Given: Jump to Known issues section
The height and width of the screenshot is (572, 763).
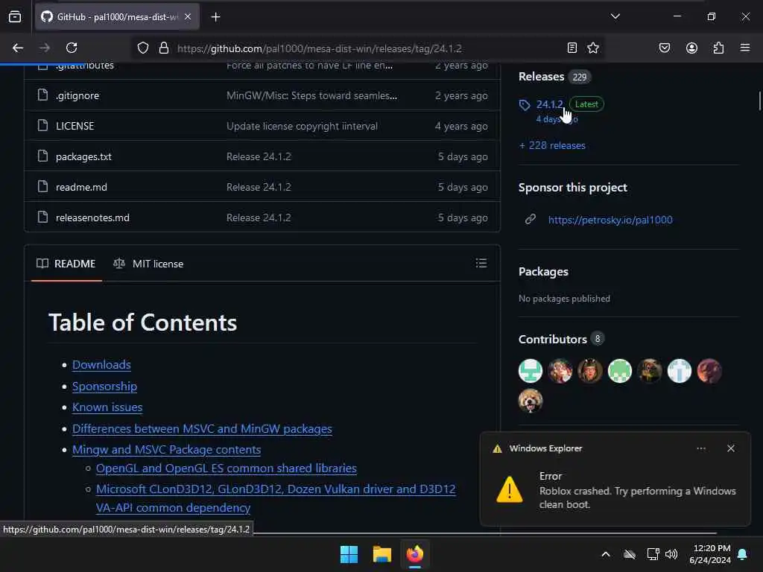Looking at the screenshot, I should tap(107, 407).
